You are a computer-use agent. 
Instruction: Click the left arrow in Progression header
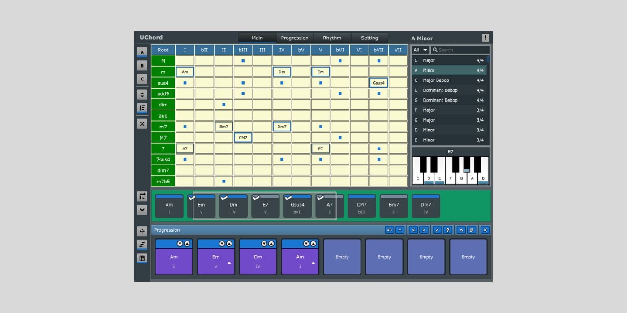click(x=413, y=230)
